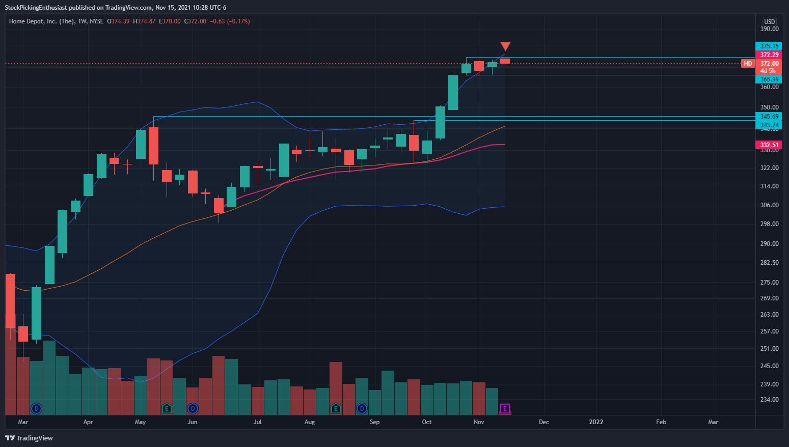
Task: Open the earnings marker in mid-May
Action: click(167, 408)
